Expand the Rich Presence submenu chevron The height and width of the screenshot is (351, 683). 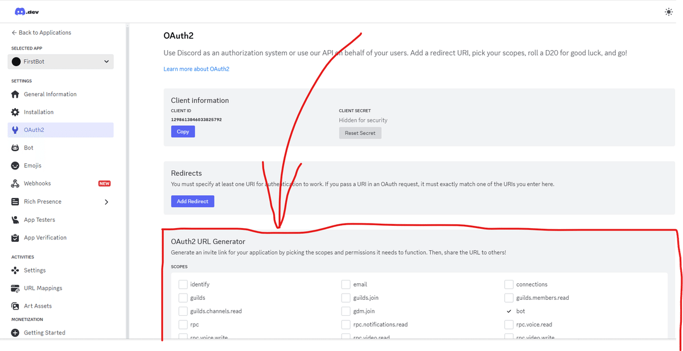(x=106, y=202)
